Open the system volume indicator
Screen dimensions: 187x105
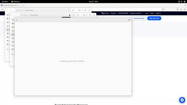pos(182,1)
